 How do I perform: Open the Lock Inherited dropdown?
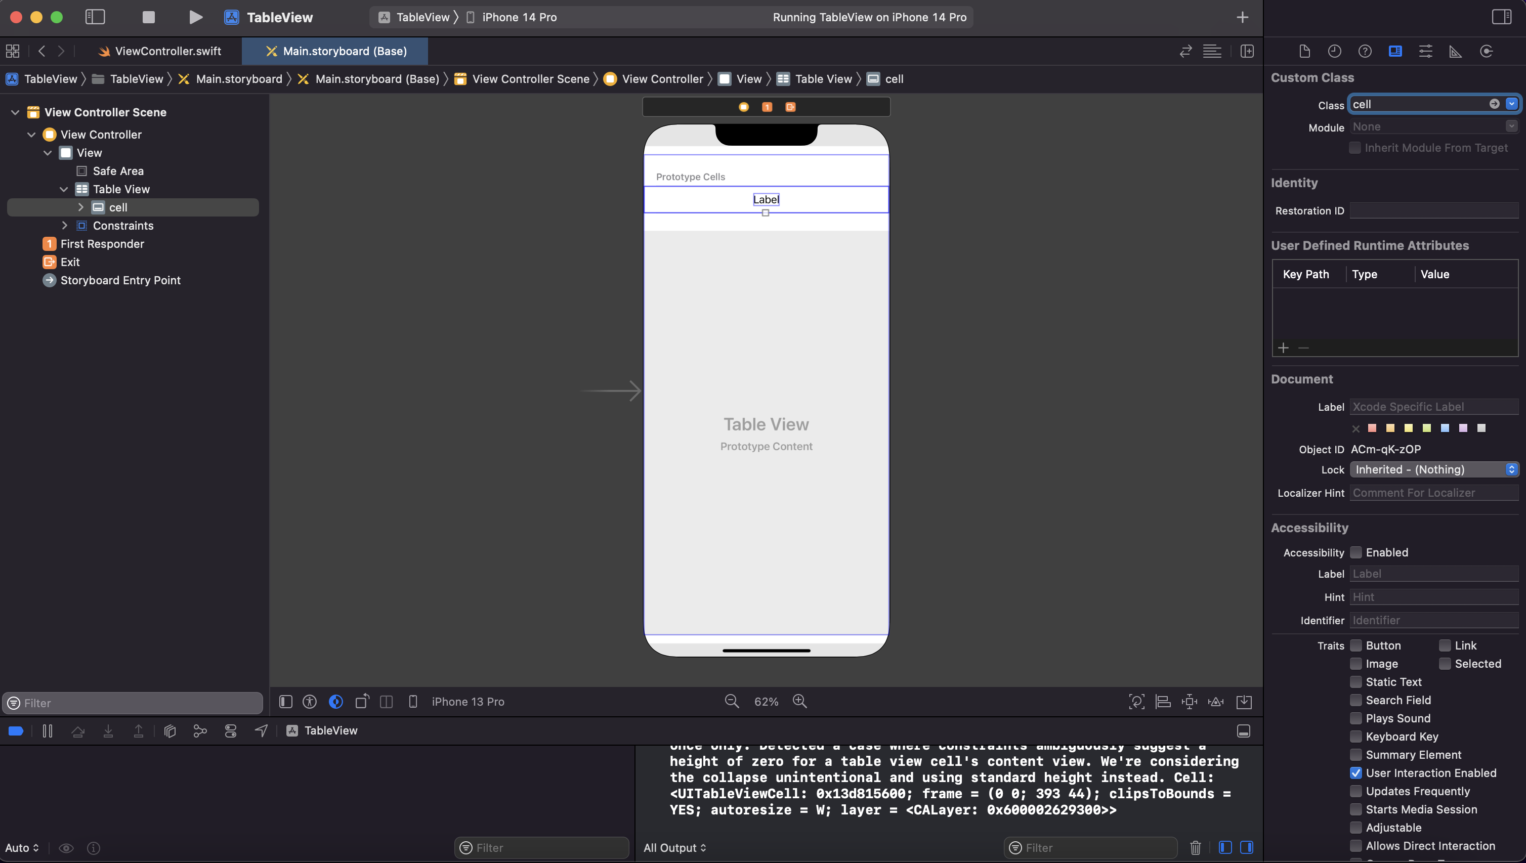1433,469
